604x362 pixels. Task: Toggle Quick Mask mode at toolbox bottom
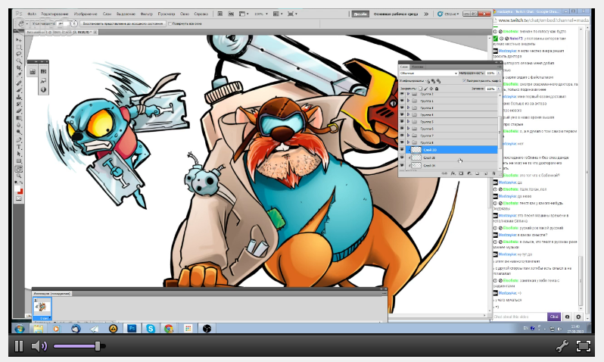18,198
